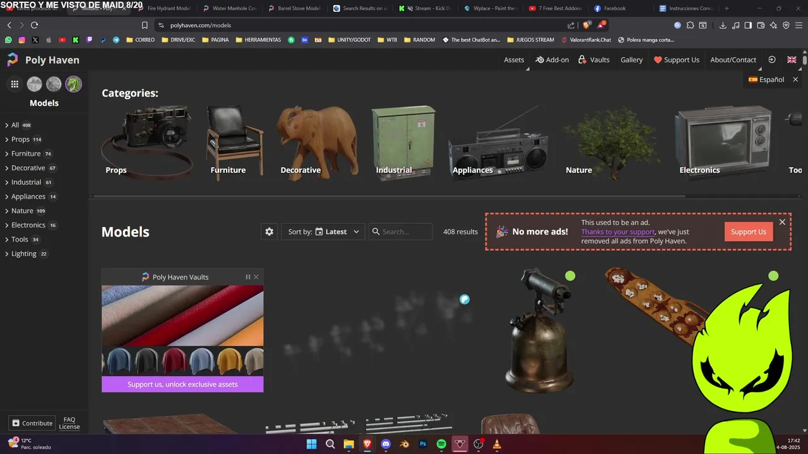Expand the Industrial category tree item
Viewport: 808px width, 454px height.
tap(6, 182)
